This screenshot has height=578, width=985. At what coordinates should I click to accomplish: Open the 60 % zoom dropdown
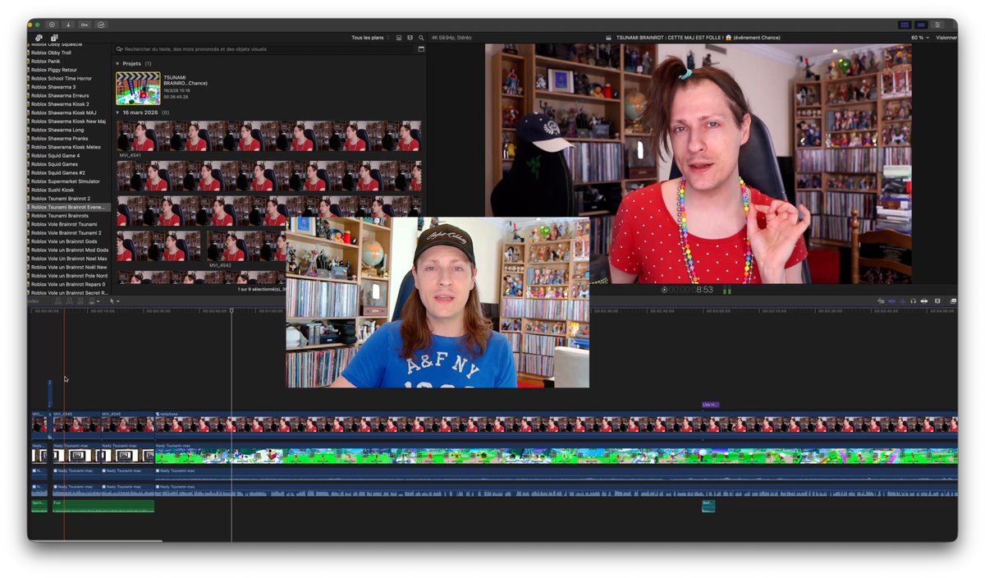coord(919,38)
